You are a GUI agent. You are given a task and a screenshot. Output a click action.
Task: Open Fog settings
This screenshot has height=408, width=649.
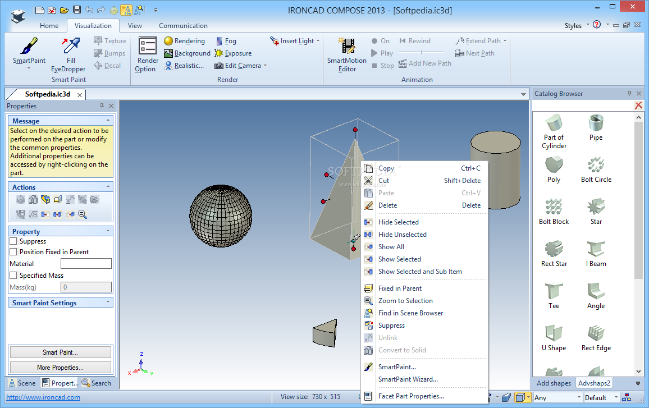pyautogui.click(x=226, y=41)
